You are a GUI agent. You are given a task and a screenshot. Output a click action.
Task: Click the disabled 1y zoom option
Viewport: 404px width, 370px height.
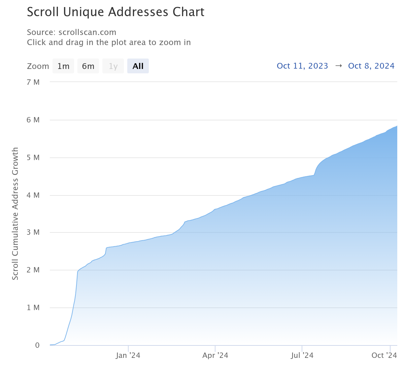point(113,66)
